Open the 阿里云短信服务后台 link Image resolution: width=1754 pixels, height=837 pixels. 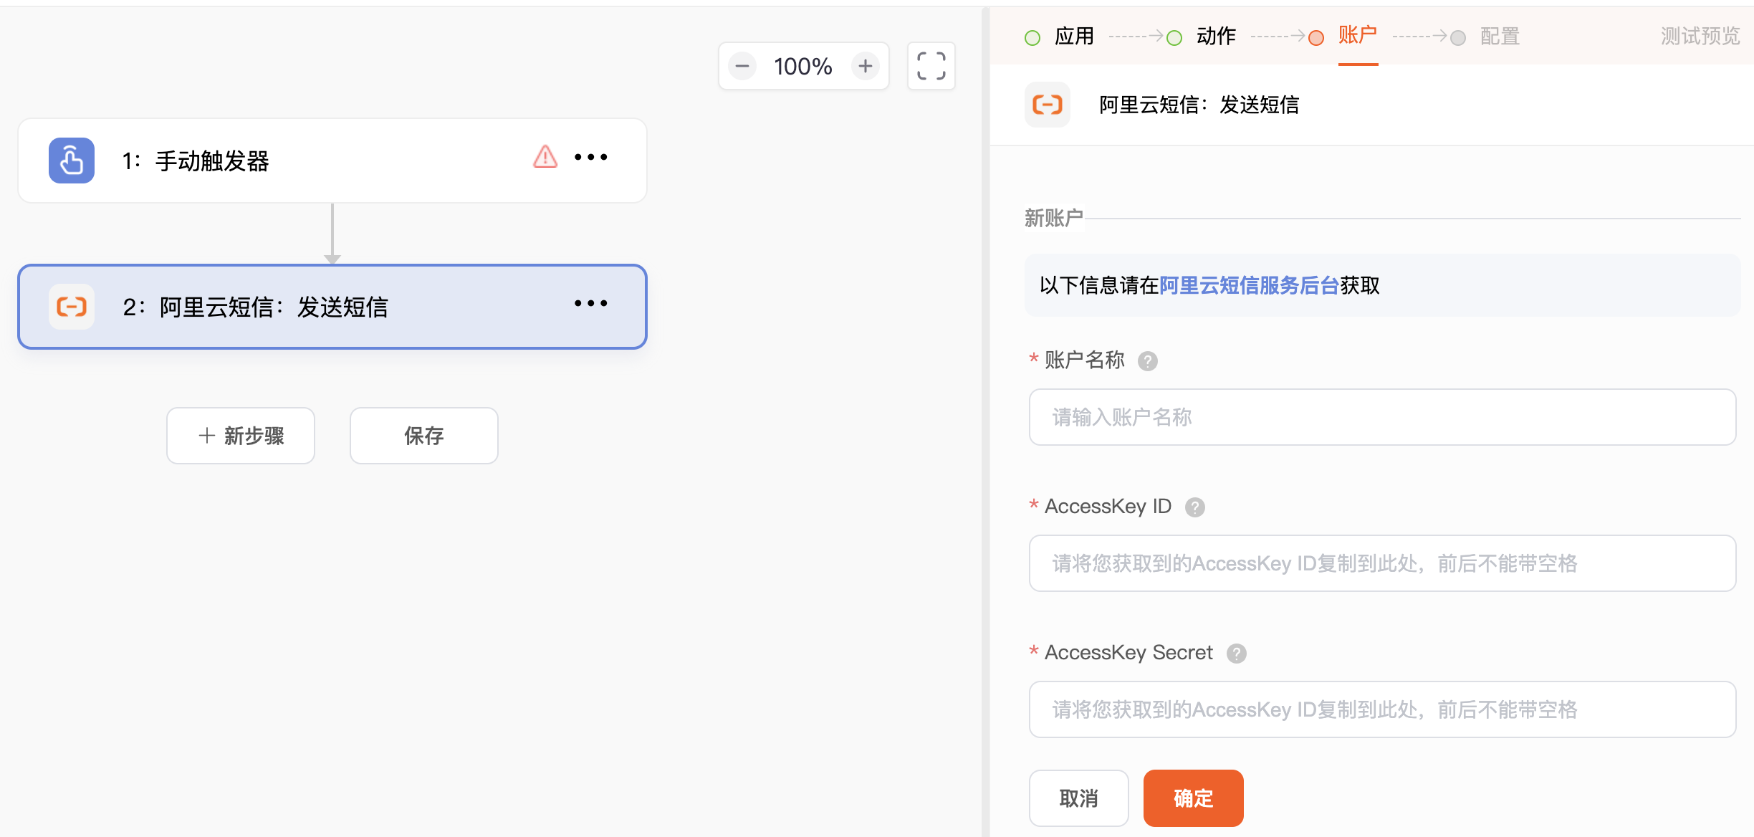pyautogui.click(x=1250, y=285)
